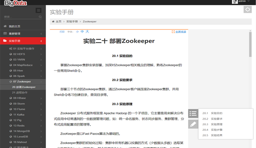This screenshot has width=256, height=148.
Task: Click the pencil notes icon
Action: (193, 124)
